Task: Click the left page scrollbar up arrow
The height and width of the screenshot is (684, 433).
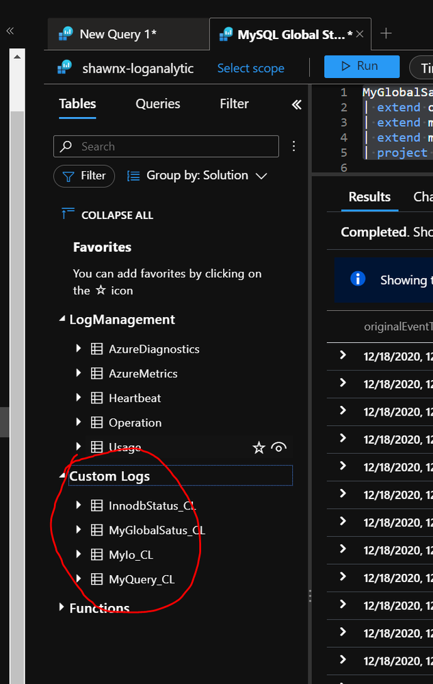Action: pos(17,57)
